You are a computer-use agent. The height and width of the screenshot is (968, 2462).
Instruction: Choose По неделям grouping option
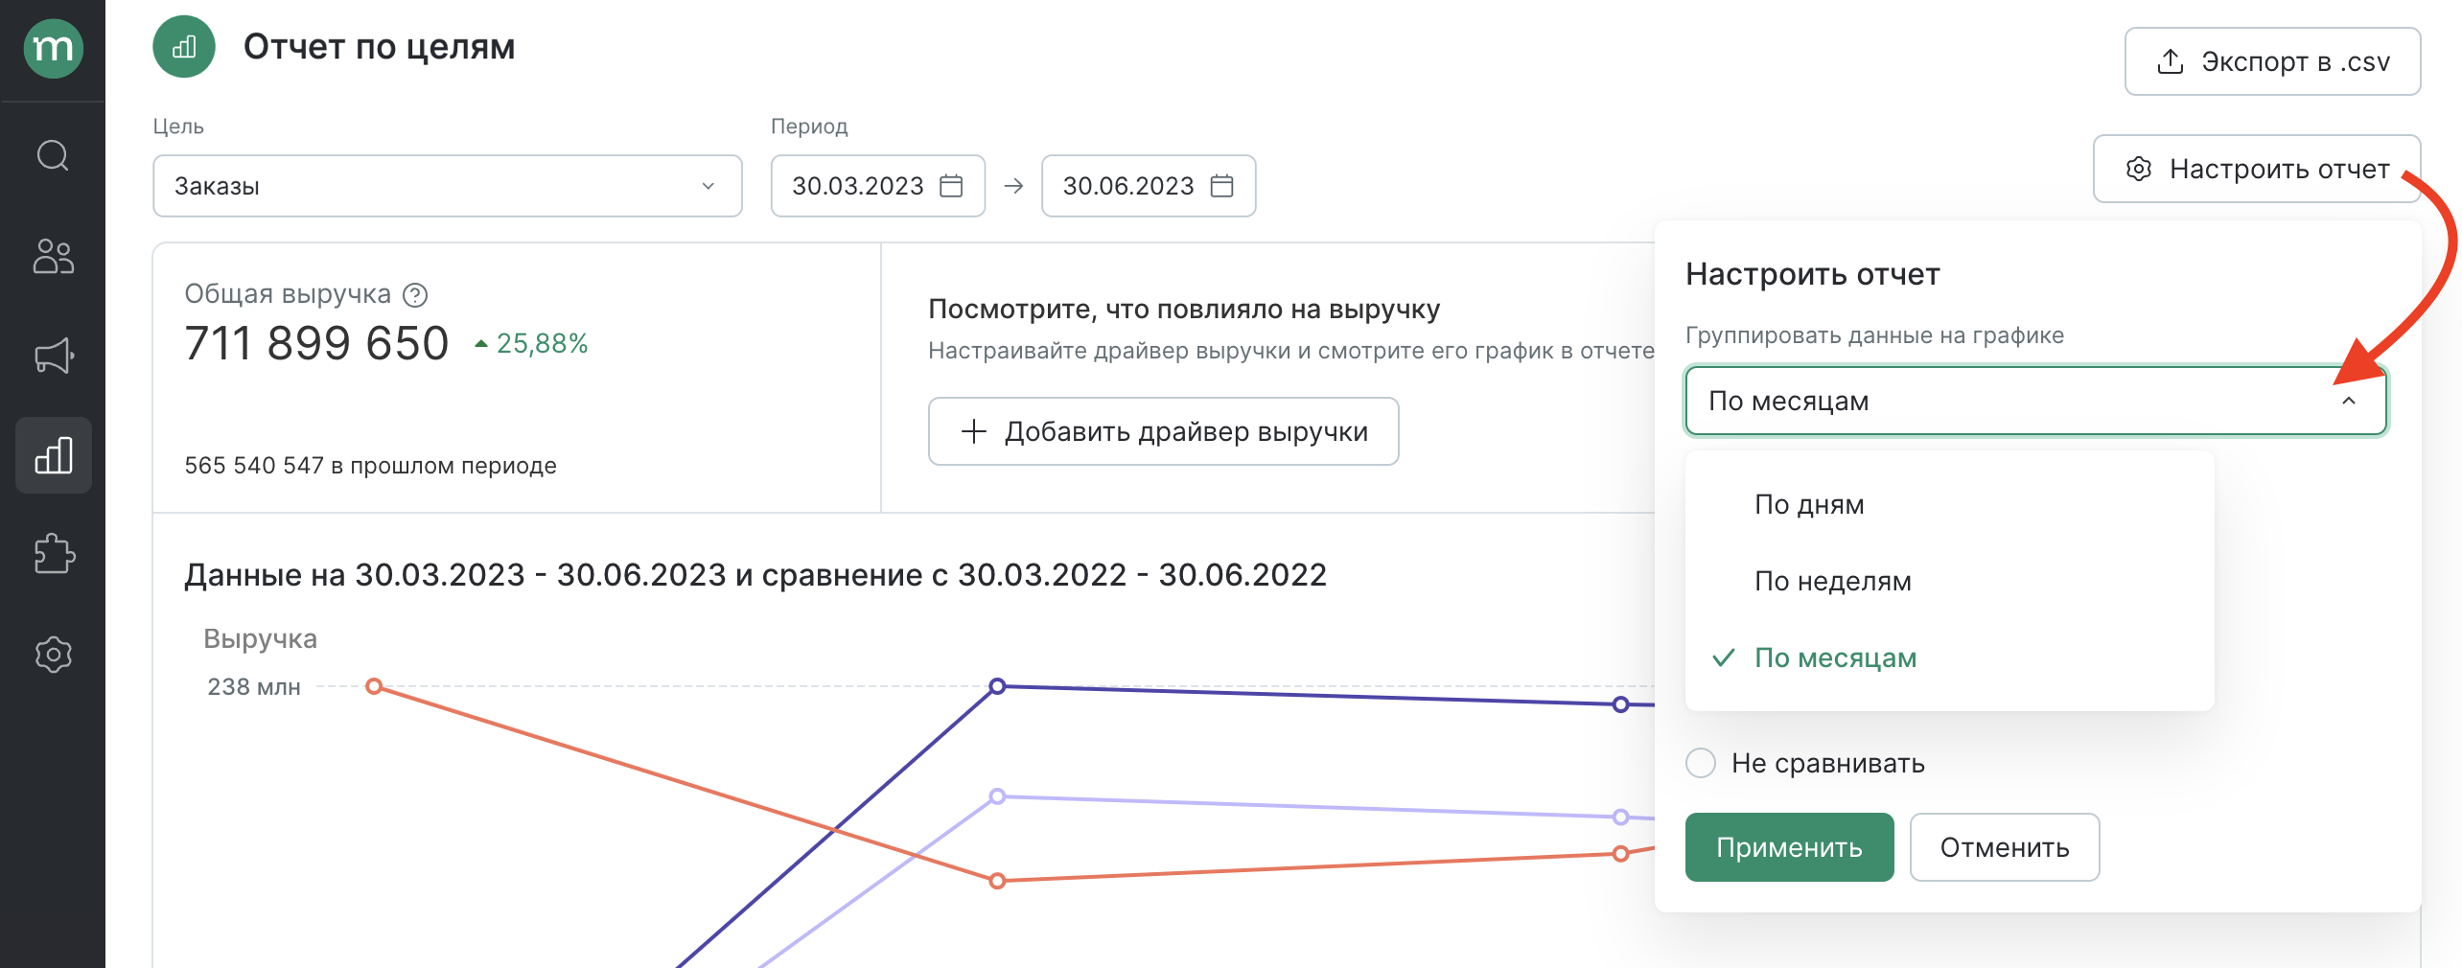pyautogui.click(x=1949, y=581)
